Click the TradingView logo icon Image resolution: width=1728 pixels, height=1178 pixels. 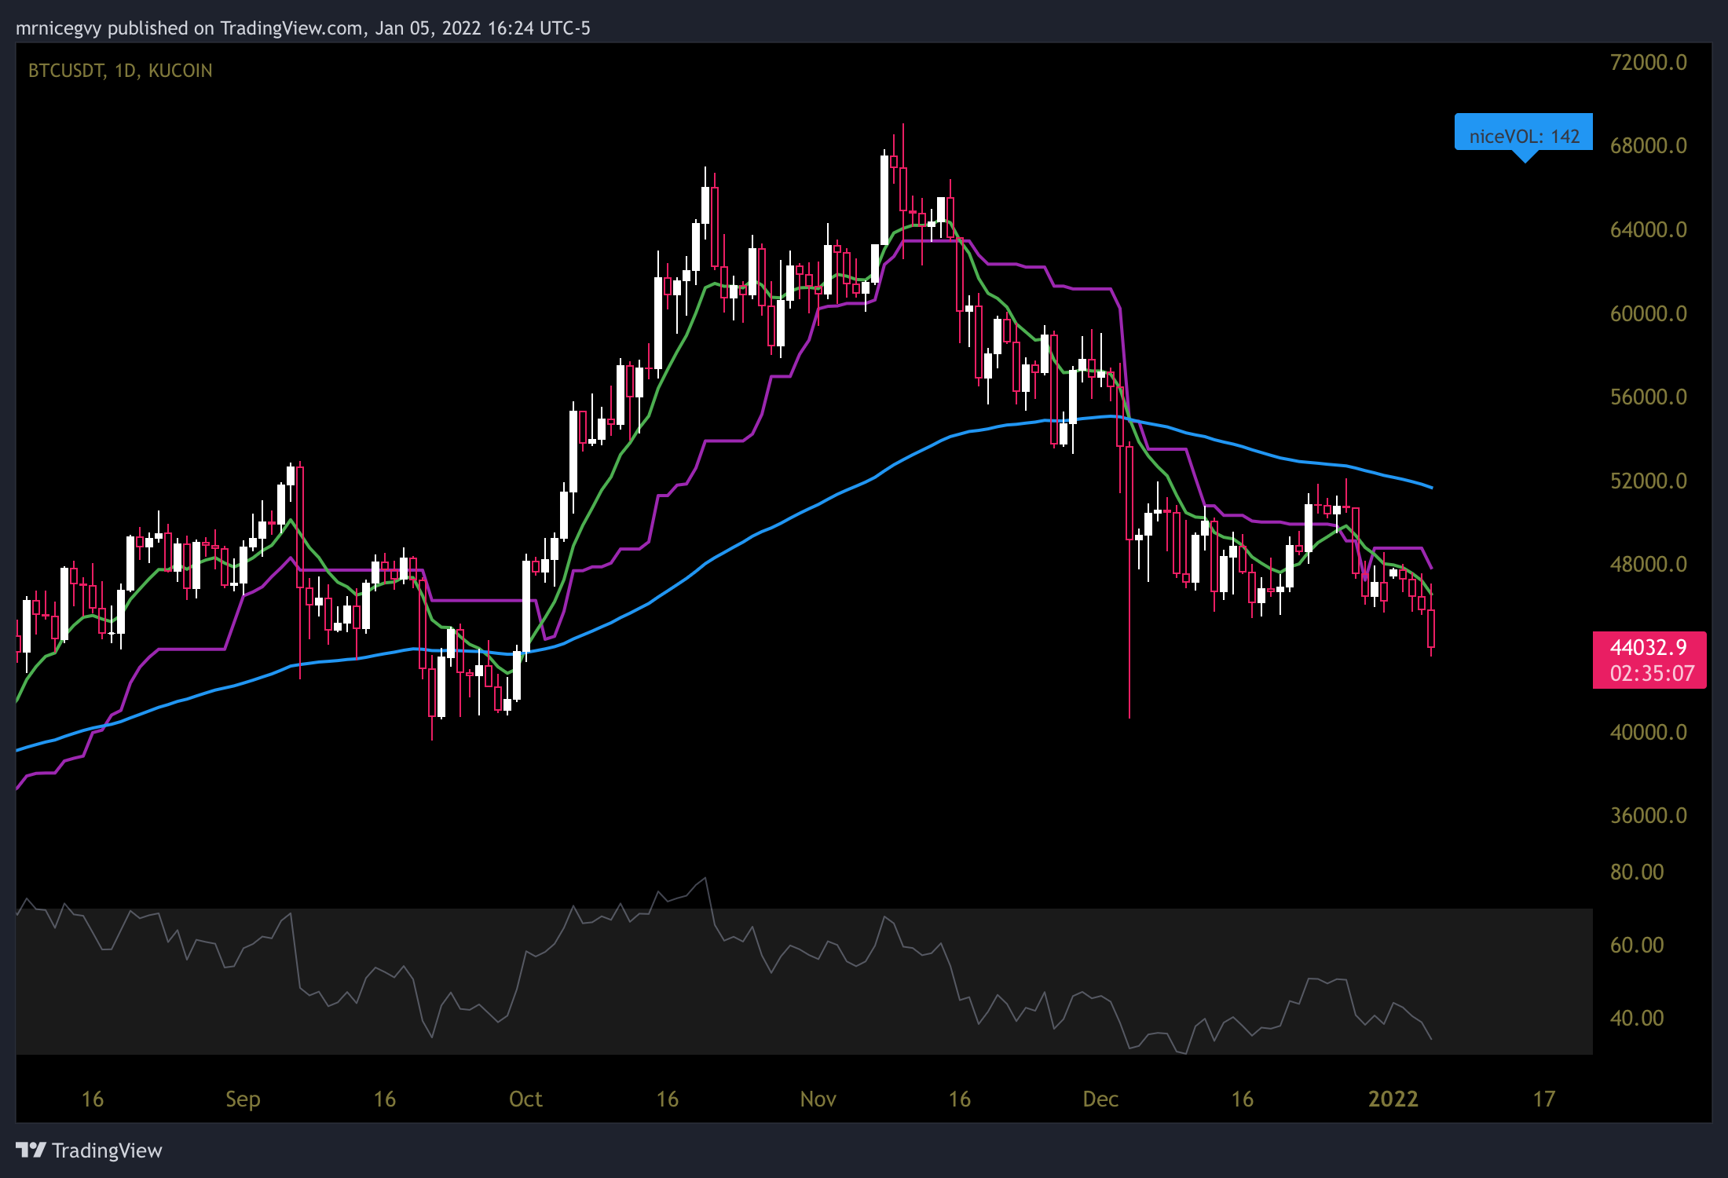pos(31,1151)
